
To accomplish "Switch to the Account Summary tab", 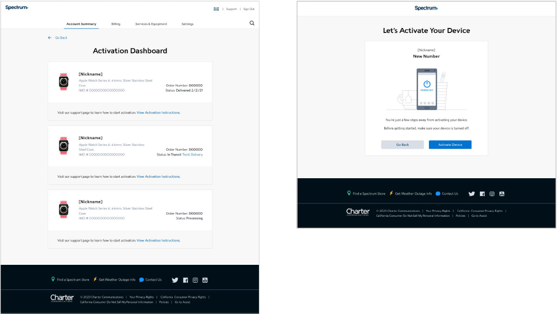I will pos(81,24).
